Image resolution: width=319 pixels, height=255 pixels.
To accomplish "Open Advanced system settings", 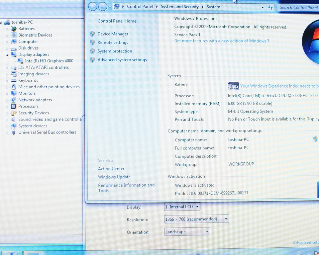I will point(122,60).
